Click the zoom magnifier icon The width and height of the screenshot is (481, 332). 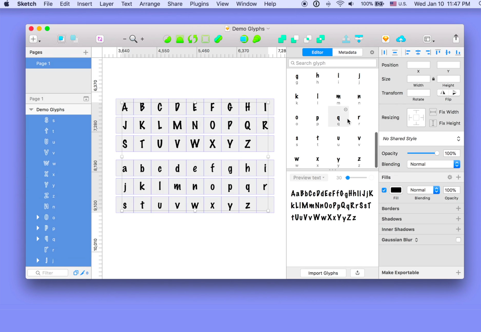[133, 39]
